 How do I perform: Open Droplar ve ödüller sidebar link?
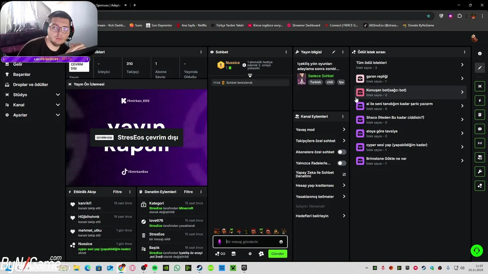(30, 84)
